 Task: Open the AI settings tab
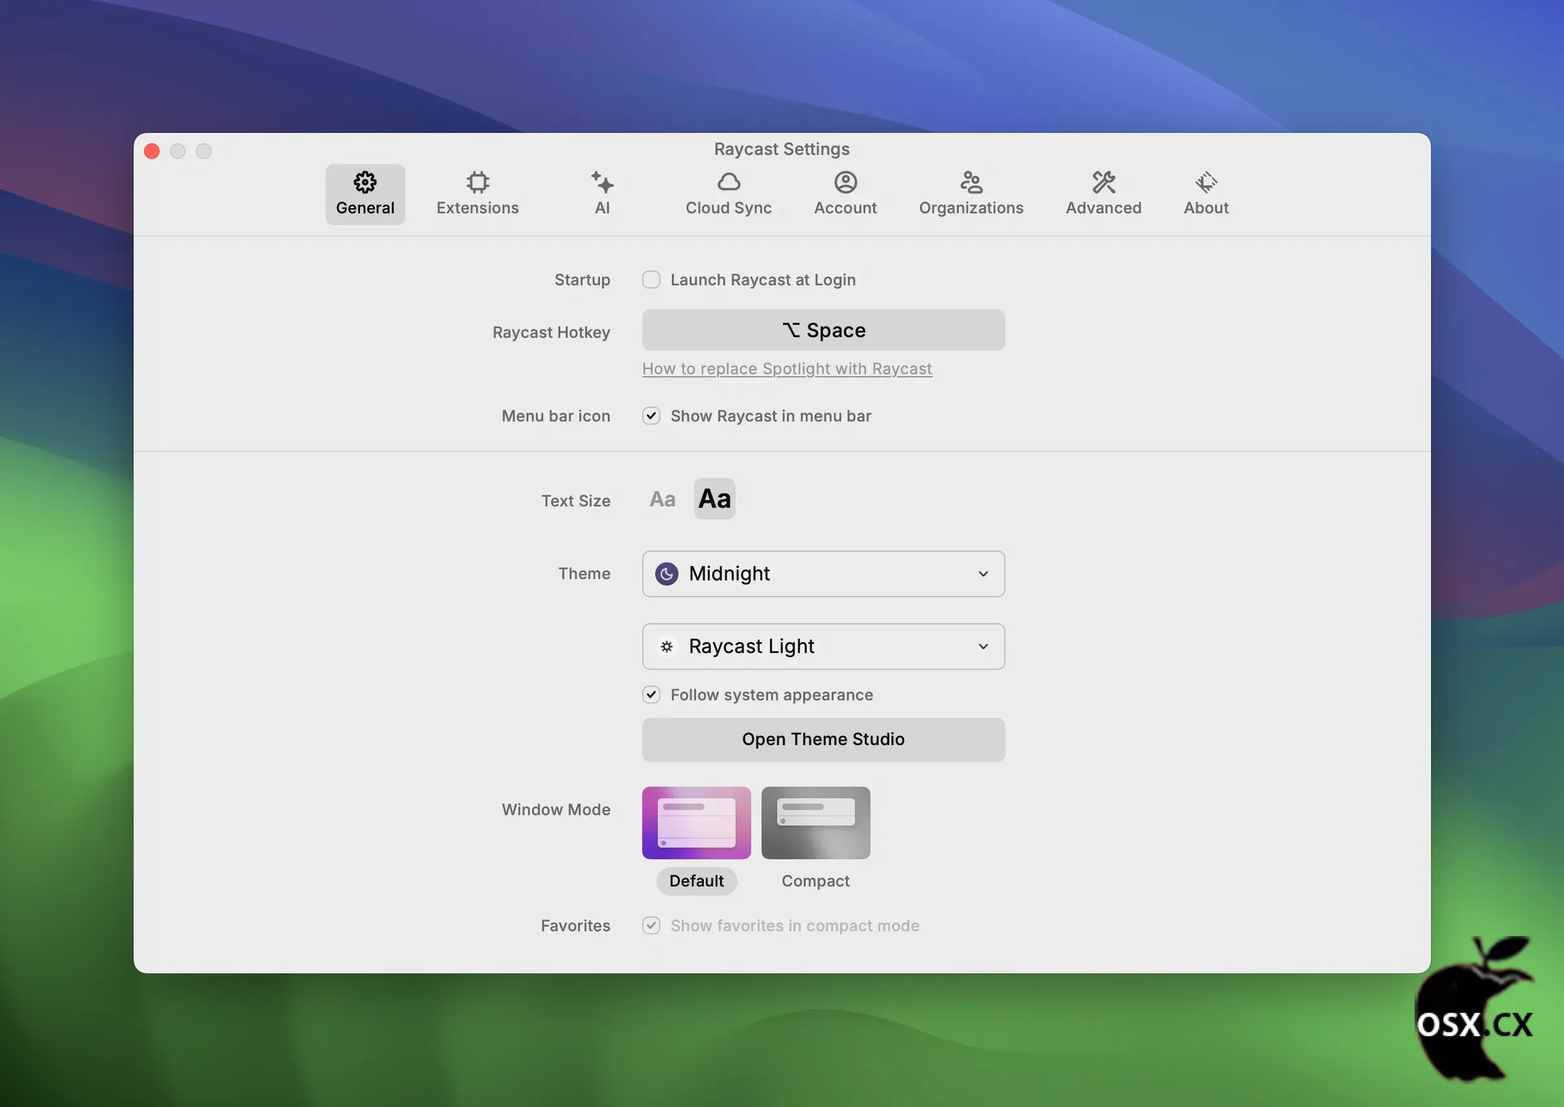pos(602,194)
